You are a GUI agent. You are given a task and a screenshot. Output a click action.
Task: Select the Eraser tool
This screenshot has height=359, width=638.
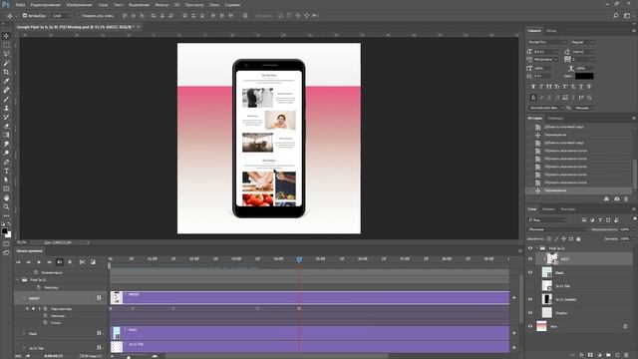(6, 126)
